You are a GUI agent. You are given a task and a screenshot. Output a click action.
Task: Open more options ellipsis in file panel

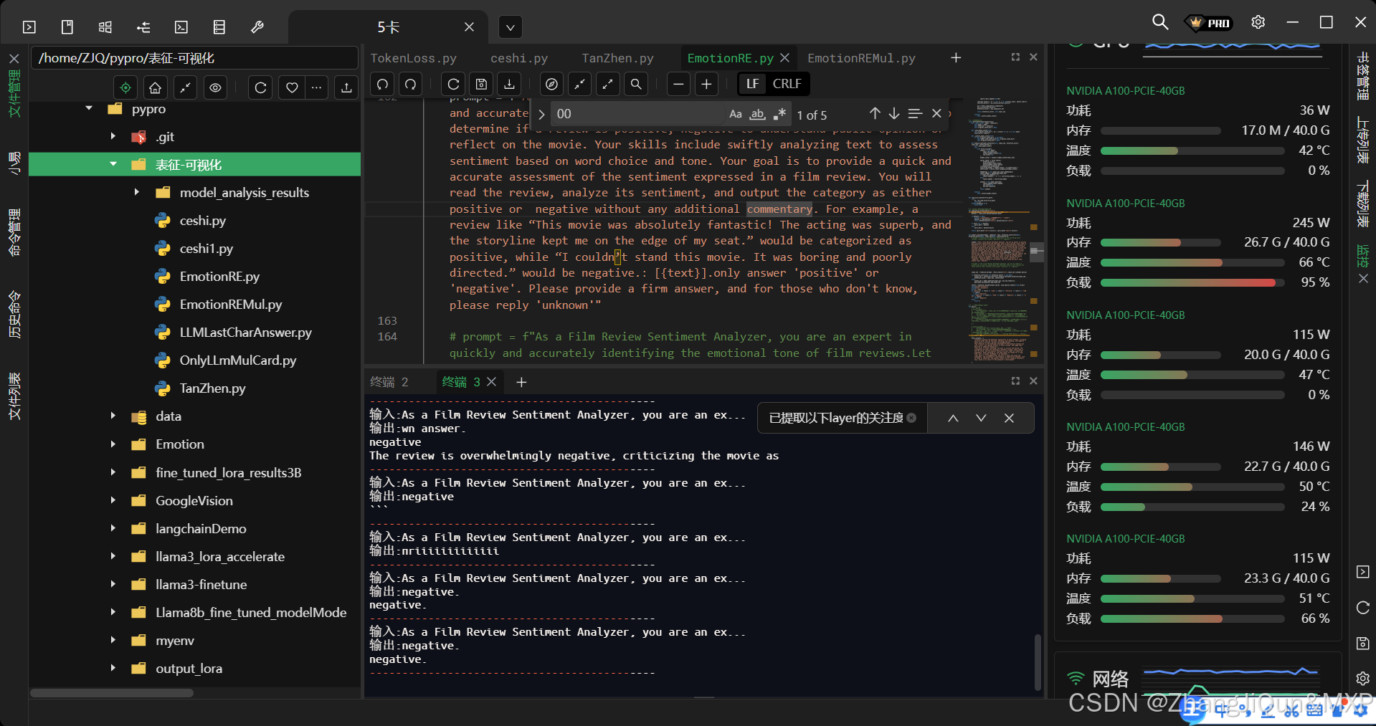tap(316, 87)
